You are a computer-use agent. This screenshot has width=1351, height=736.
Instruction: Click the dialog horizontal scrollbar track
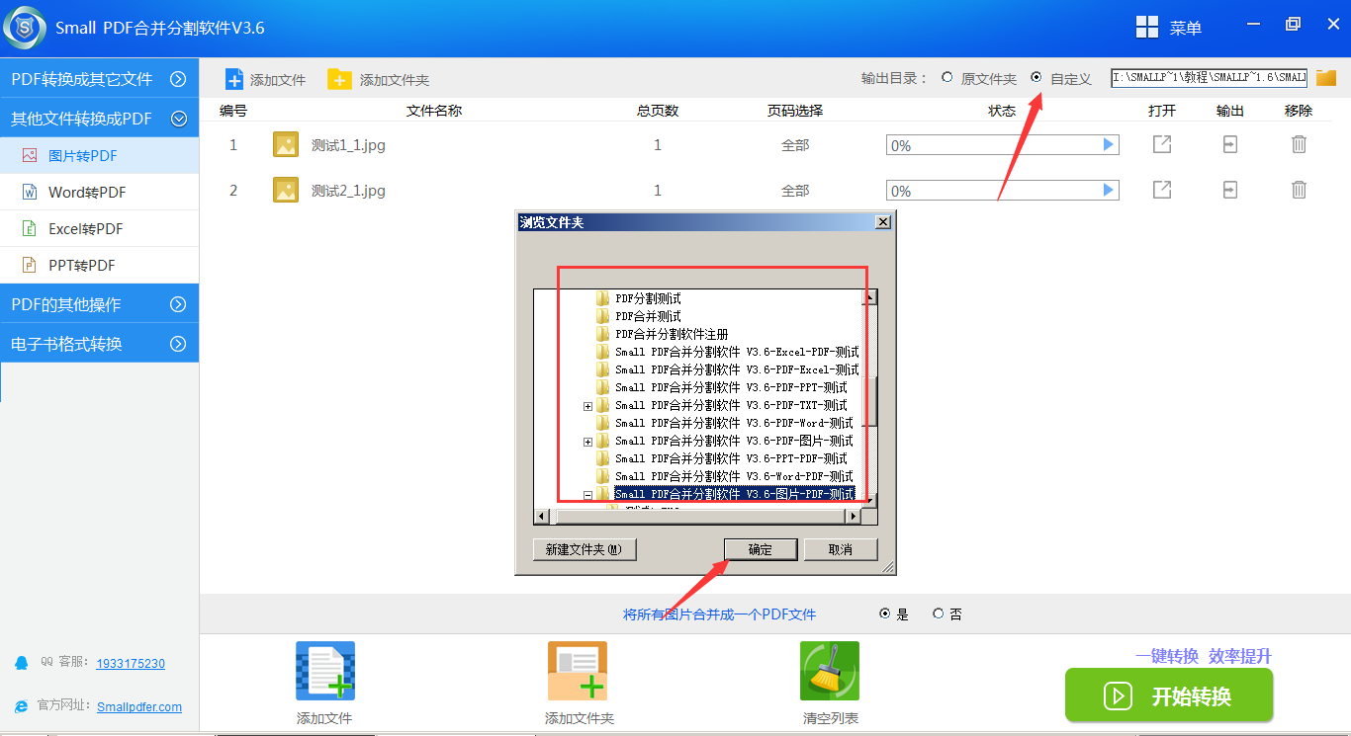(x=697, y=516)
